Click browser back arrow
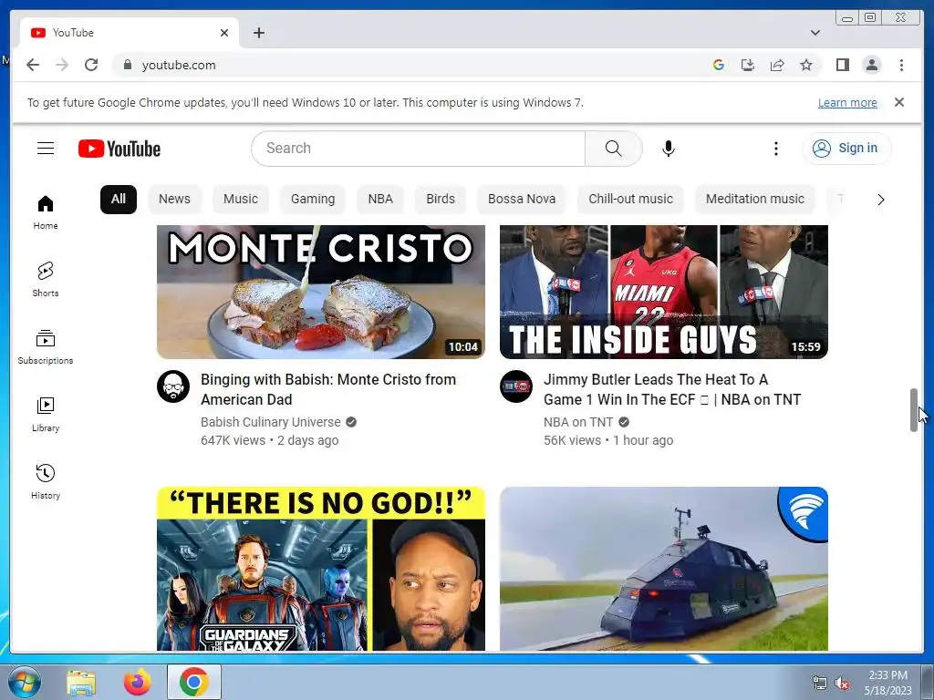The width and height of the screenshot is (934, 700). coord(33,65)
